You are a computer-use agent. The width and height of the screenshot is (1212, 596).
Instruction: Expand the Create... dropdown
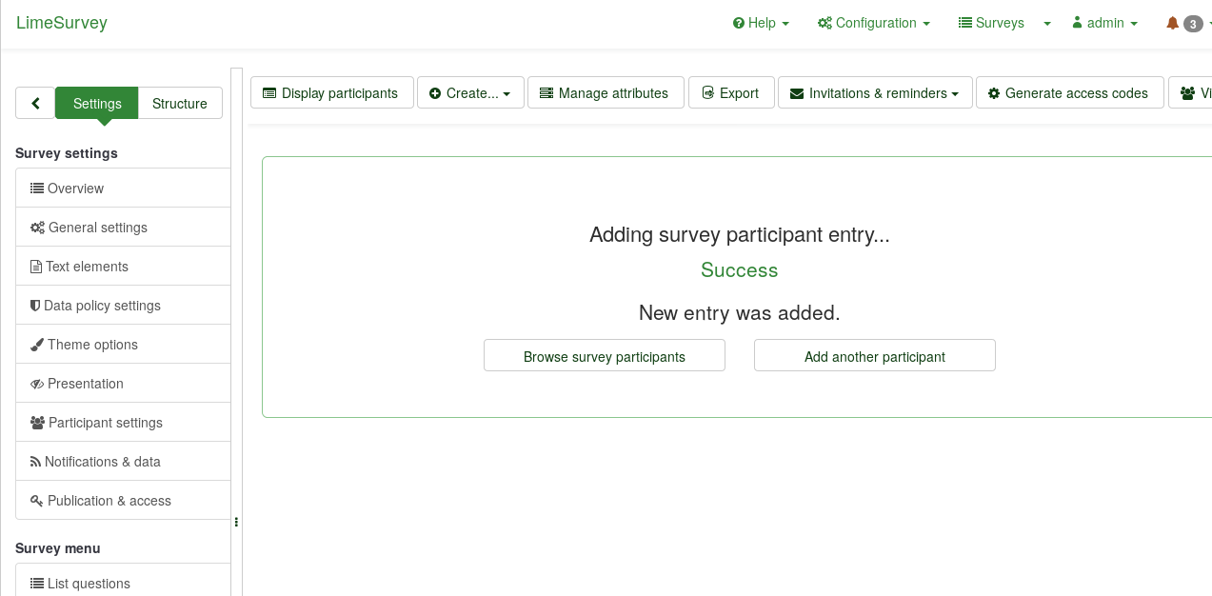pos(470,93)
